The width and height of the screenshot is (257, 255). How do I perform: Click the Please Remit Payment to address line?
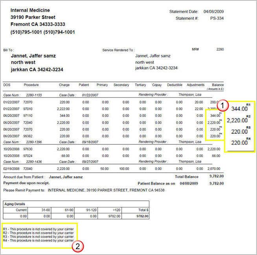[84, 190]
